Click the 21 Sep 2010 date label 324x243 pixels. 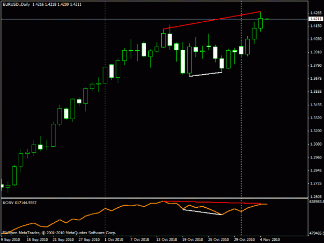pyautogui.click(x=63, y=239)
